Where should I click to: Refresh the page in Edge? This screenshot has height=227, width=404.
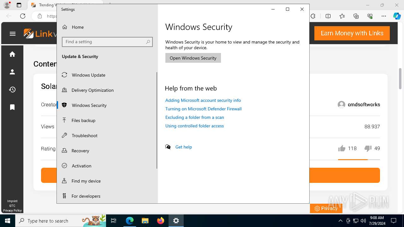[23, 16]
